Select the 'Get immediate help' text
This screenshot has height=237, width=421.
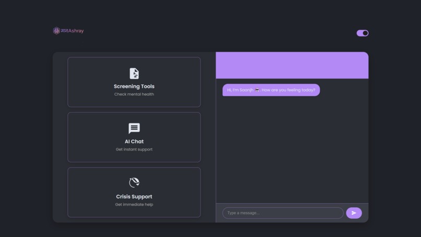[134, 205]
